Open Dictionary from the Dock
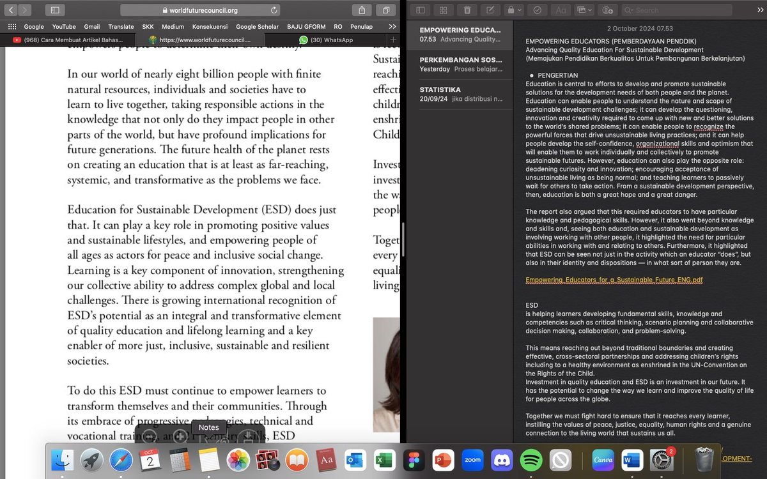 pyautogui.click(x=327, y=460)
